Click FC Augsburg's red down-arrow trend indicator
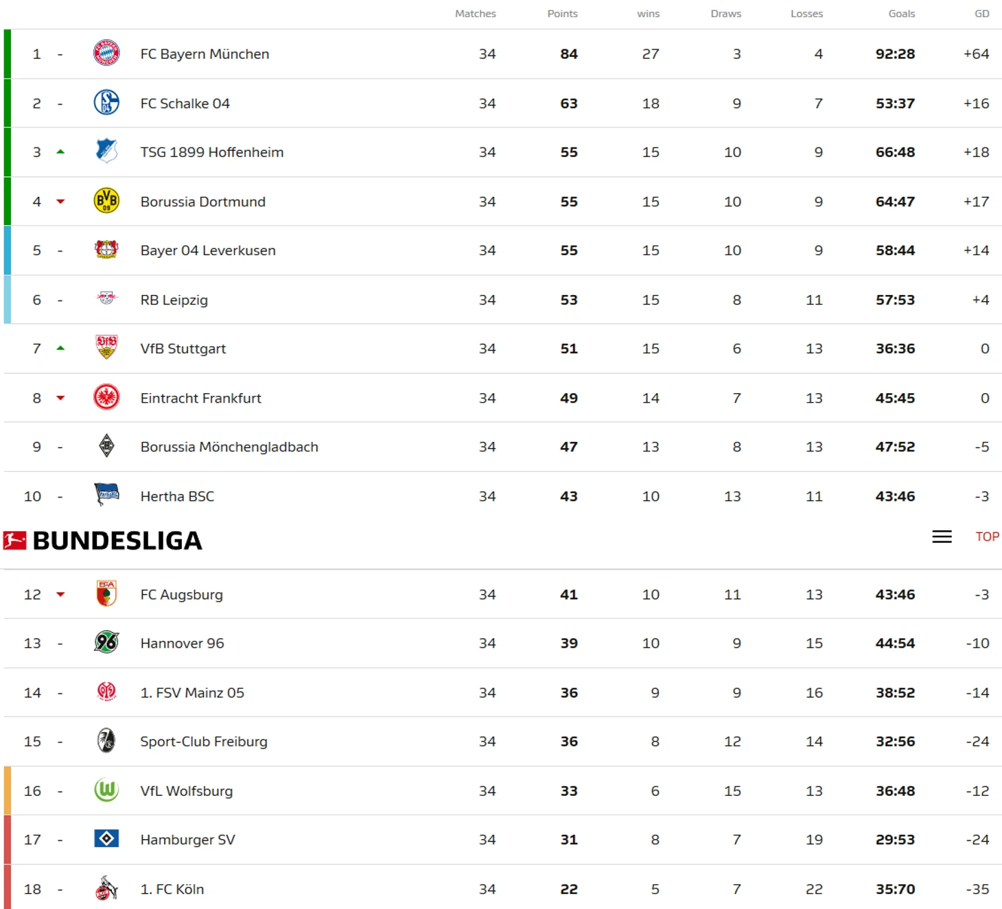 point(60,594)
